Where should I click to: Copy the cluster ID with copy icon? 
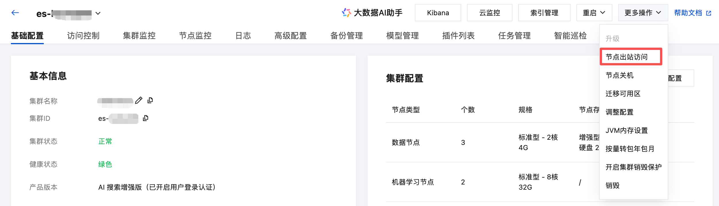[145, 118]
